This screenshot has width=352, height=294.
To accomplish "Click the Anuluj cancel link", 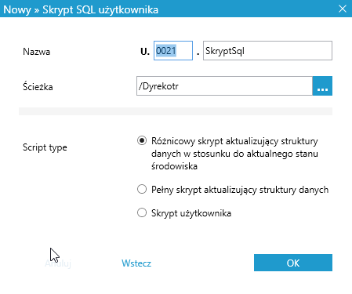I will 58,263.
